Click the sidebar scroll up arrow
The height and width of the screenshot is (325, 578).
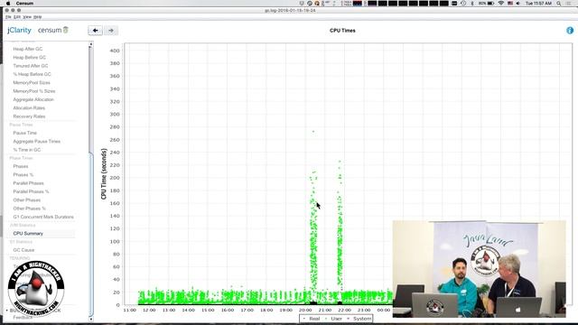point(90,44)
